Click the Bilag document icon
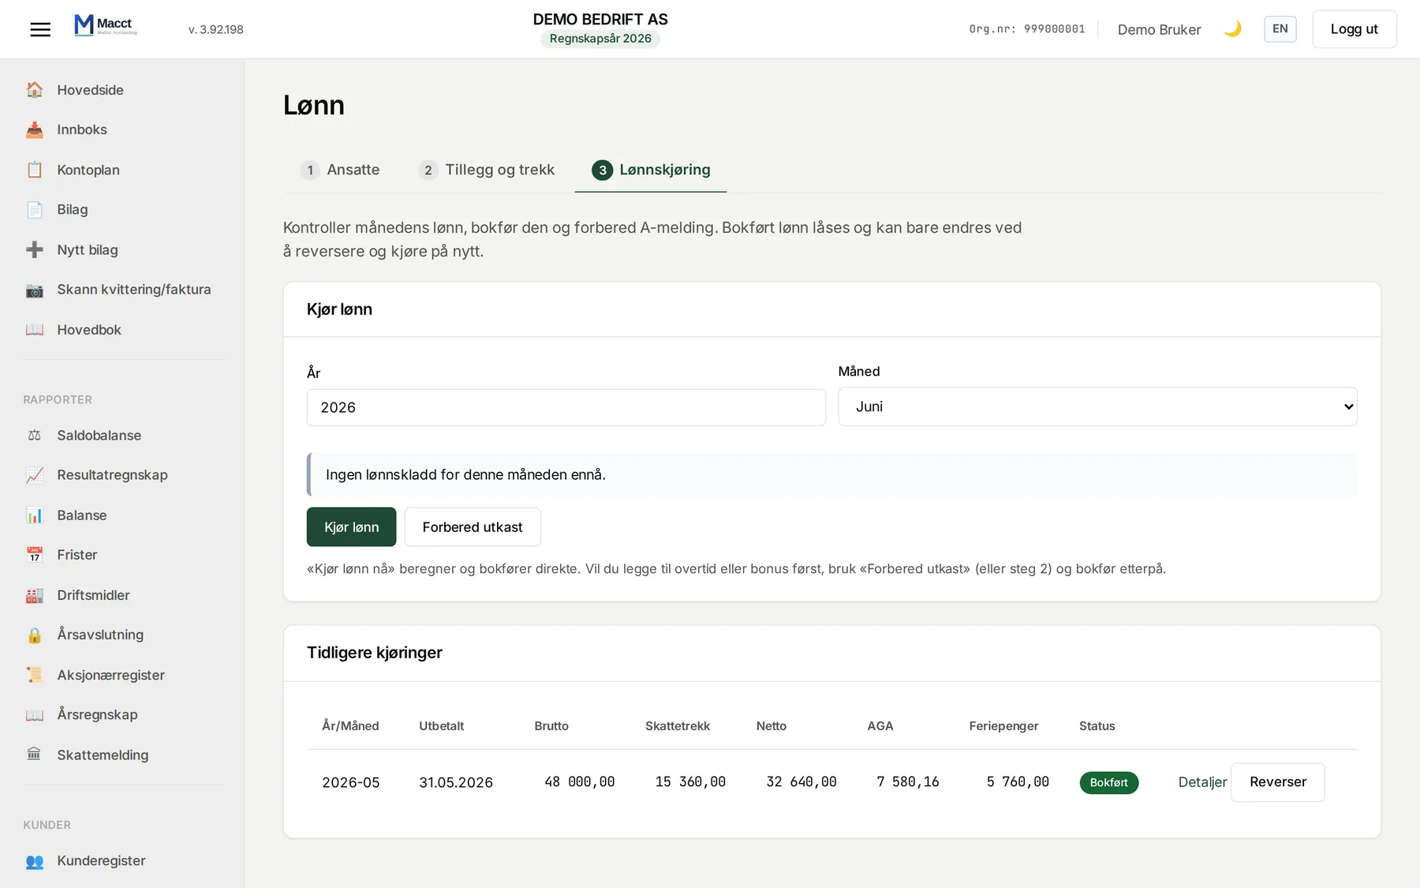Image resolution: width=1420 pixels, height=888 pixels. click(35, 209)
